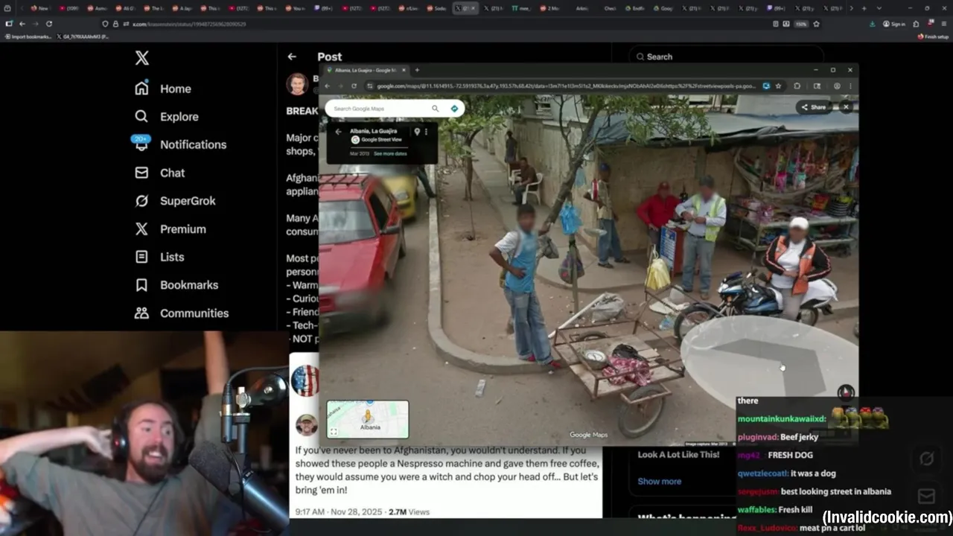This screenshot has height=536, width=953.
Task: Open Communities in the X sidebar
Action: 182,313
